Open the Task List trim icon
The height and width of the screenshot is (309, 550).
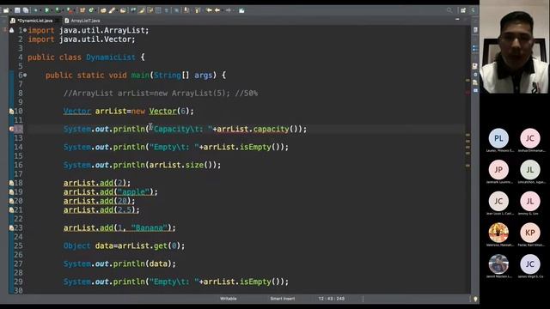click(x=475, y=30)
